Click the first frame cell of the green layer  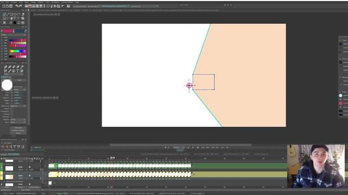(x=51, y=166)
